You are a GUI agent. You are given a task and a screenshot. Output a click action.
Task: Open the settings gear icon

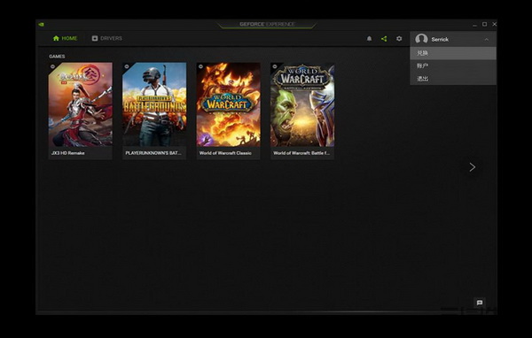click(399, 39)
